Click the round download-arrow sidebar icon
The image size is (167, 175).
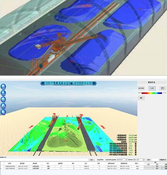(3, 93)
